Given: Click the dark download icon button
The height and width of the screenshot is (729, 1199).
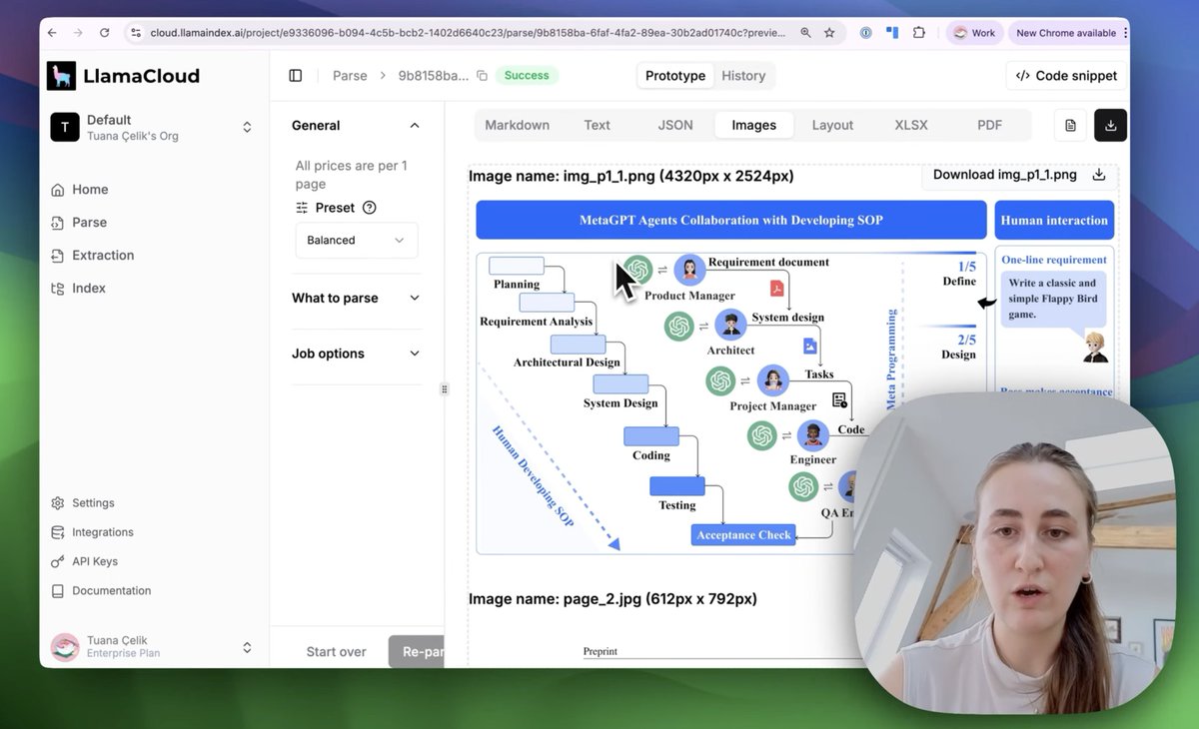Looking at the screenshot, I should 1111,126.
